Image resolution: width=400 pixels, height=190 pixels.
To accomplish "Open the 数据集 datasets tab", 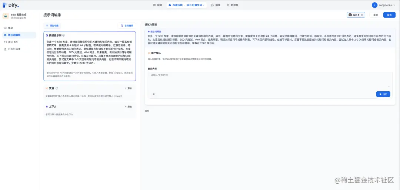I will tap(232, 5).
